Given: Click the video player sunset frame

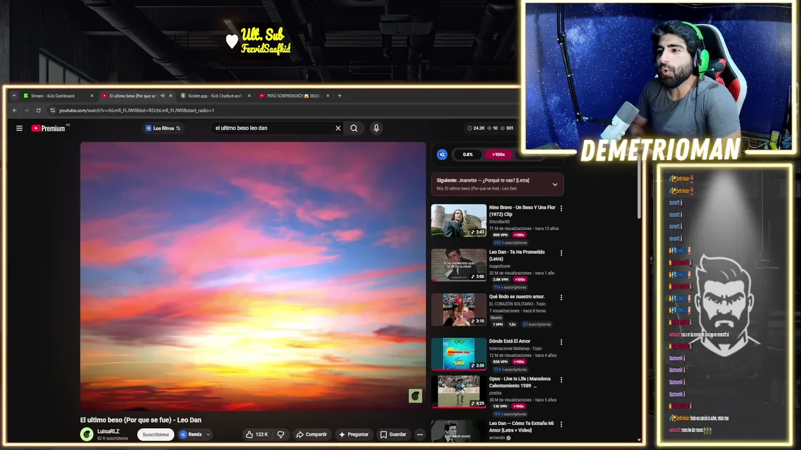Looking at the screenshot, I should click(x=253, y=276).
